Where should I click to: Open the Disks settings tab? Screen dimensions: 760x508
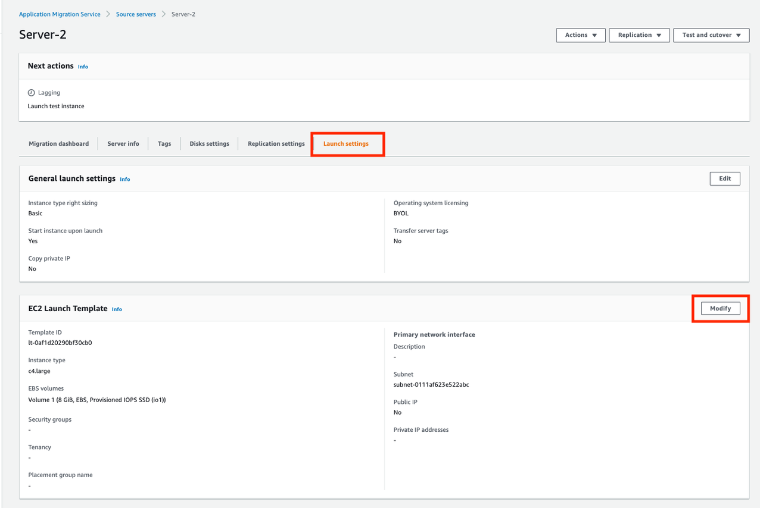coord(210,143)
